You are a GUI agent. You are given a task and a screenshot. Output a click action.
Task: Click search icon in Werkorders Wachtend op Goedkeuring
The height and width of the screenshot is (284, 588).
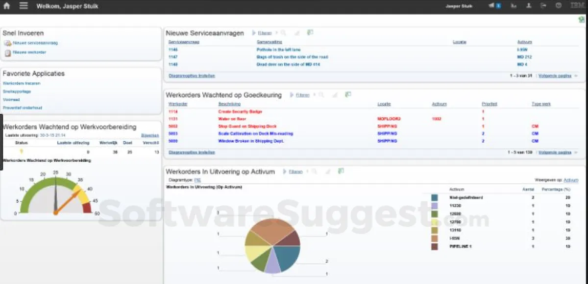tap(321, 95)
